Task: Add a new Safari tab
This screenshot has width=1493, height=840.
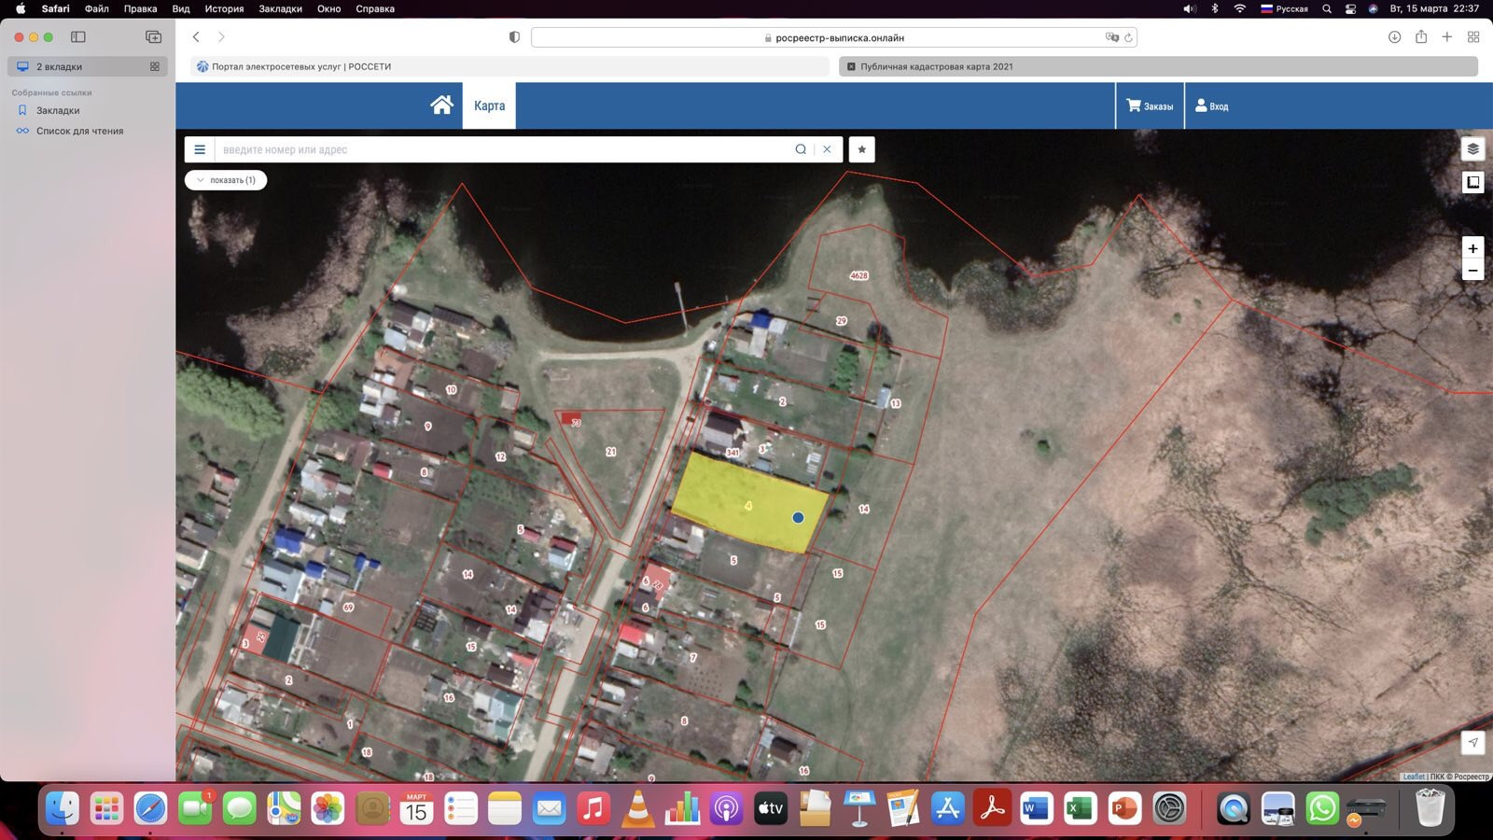Action: tap(1447, 37)
